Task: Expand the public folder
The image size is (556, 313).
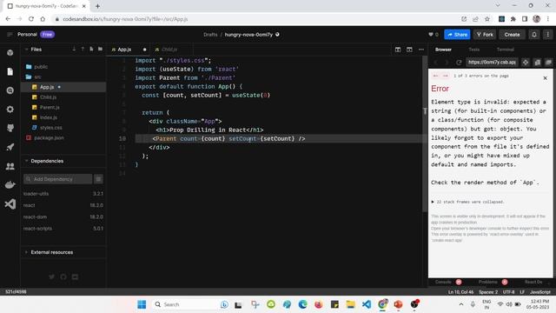Action: (41, 67)
